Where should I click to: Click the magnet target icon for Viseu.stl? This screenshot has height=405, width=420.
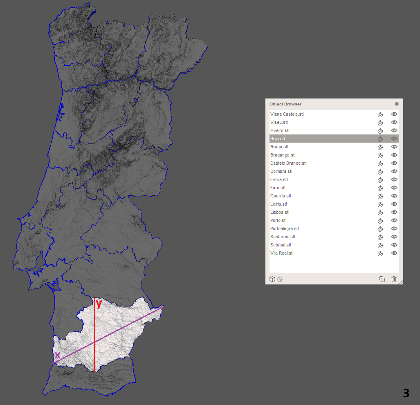(x=380, y=123)
